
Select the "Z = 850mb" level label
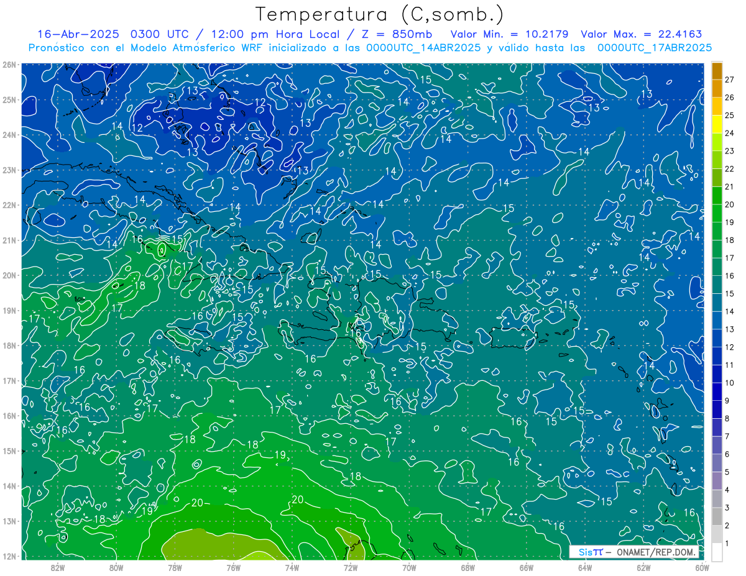click(x=392, y=34)
